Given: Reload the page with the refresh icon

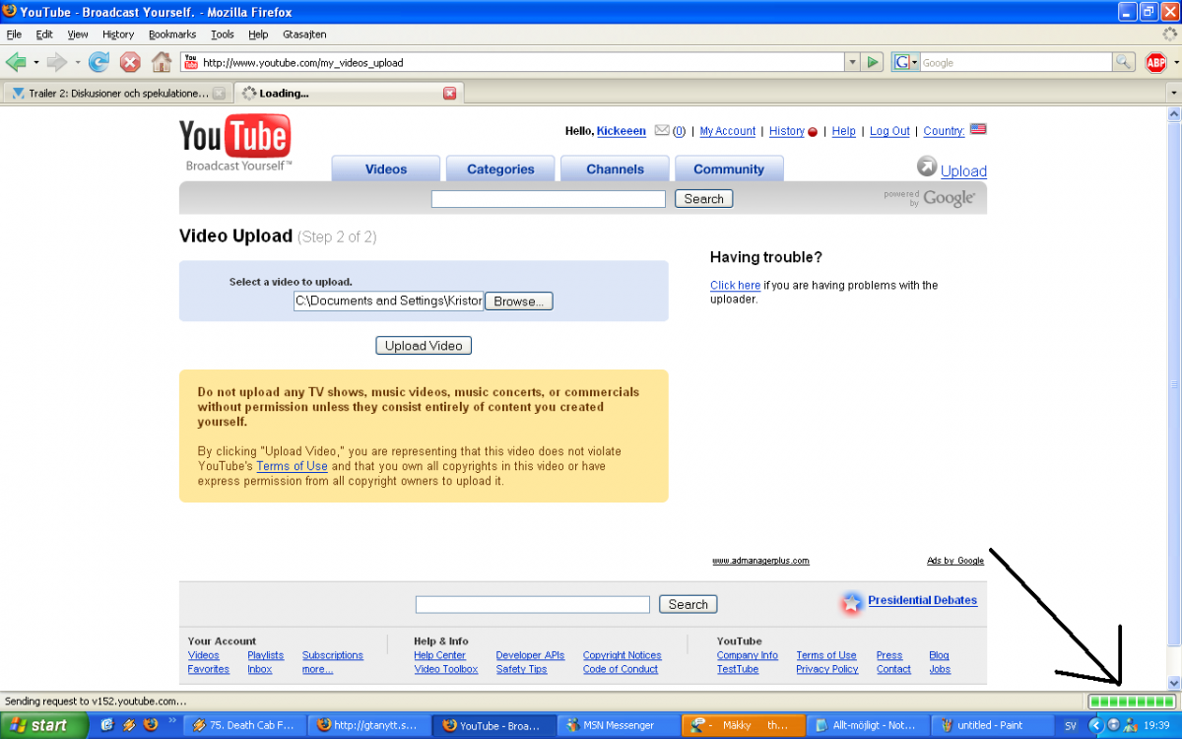Looking at the screenshot, I should coord(98,62).
